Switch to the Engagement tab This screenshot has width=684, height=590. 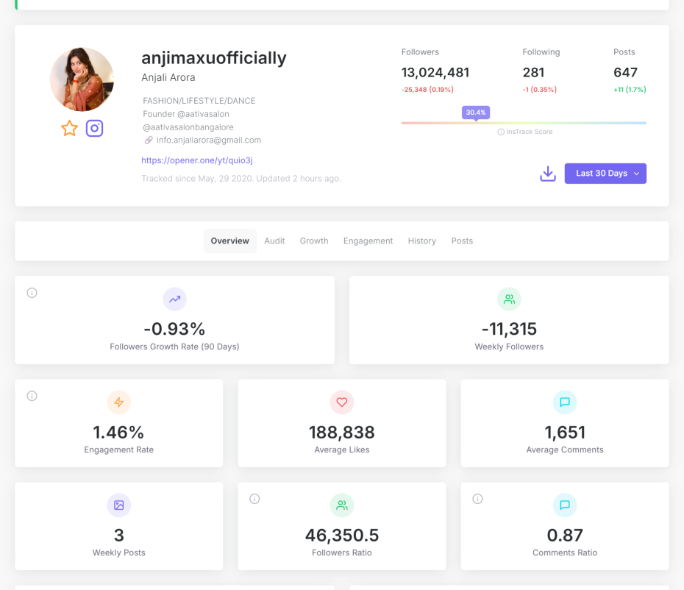point(368,241)
